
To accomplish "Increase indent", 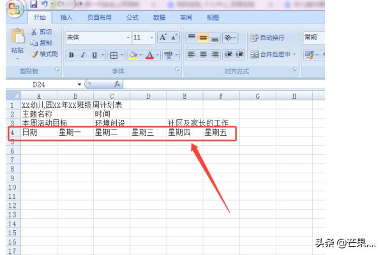I will (x=239, y=54).
